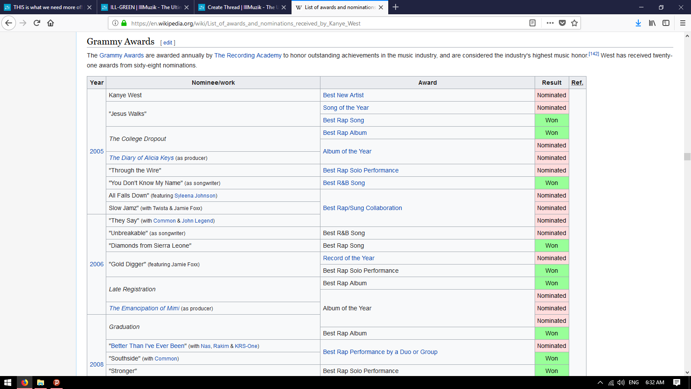The height and width of the screenshot is (389, 691).
Task: Open the red P app in taskbar
Action: pos(57,383)
